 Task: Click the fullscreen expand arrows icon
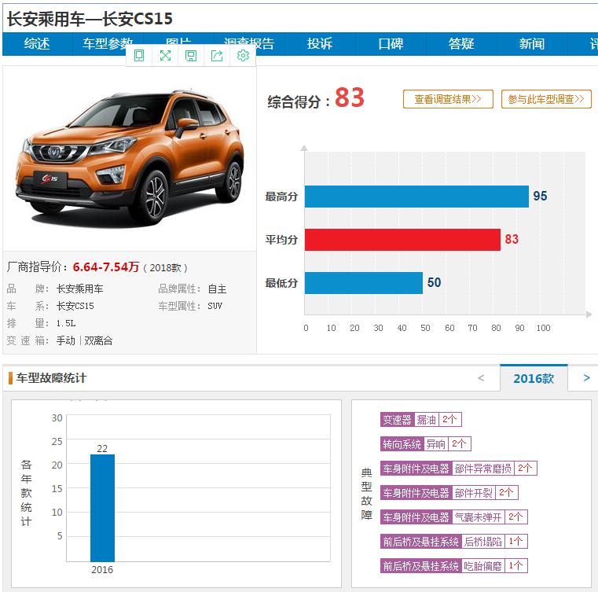point(165,56)
